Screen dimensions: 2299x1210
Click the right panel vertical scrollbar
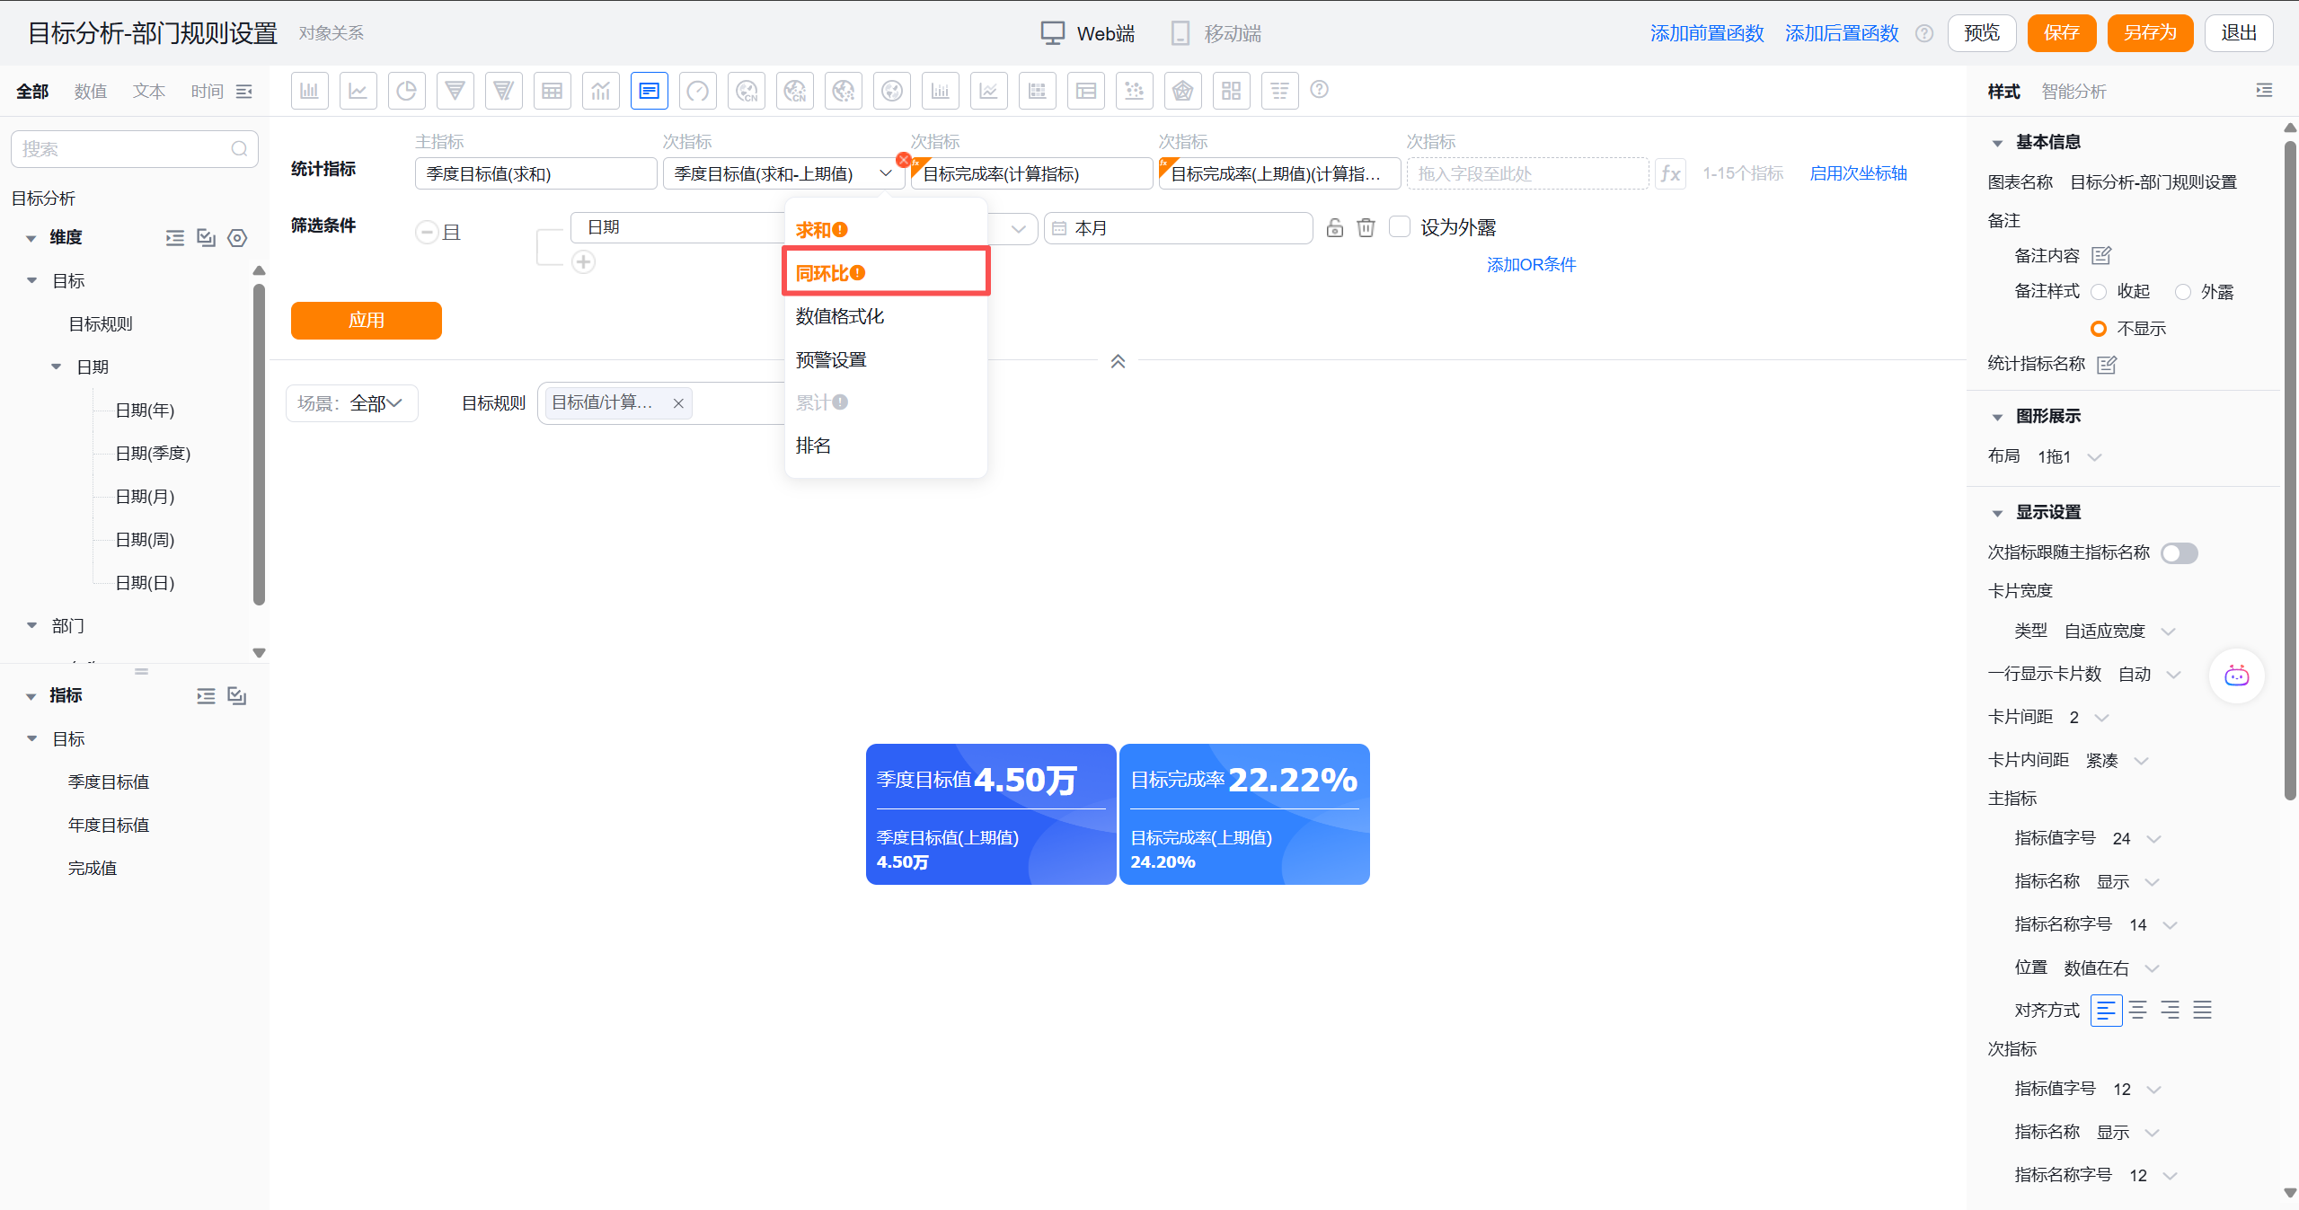[2289, 467]
